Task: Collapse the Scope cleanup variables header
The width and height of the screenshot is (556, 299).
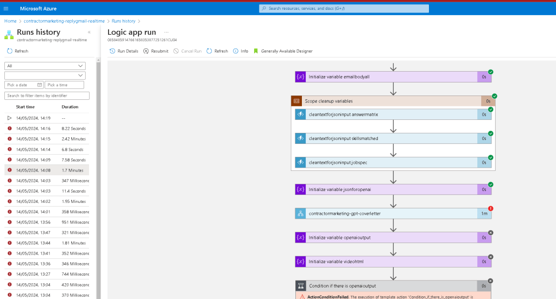Action: click(393, 101)
